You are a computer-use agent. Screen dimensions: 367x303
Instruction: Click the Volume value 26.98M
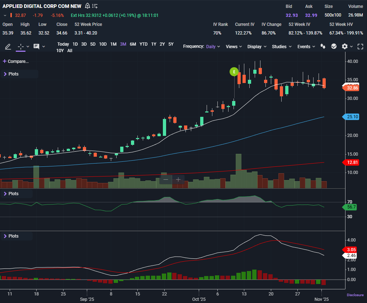click(356, 15)
